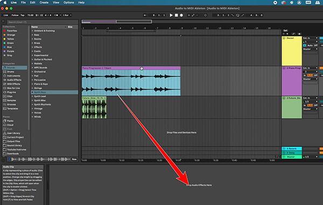Select the green Future audio clip
Screen dimensions: 323x205
point(94,107)
